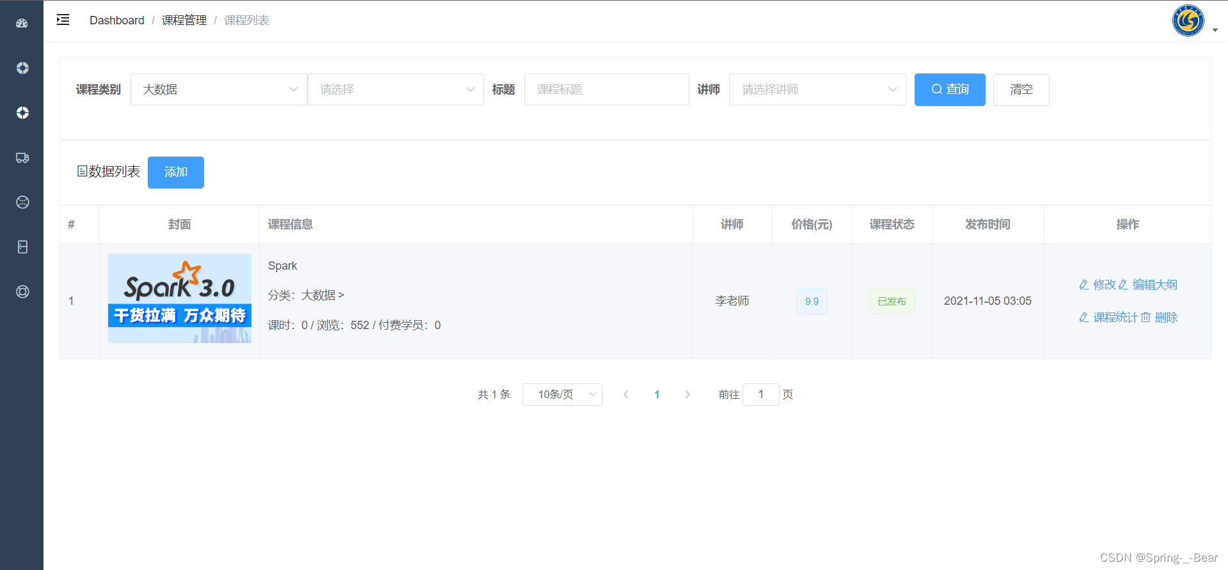Viewport: 1228px width, 570px height.
Task: Click the 共 1 条 total count text
Action: coord(494,395)
